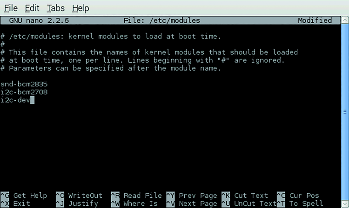Click the scrollbar thumb handle

coord(345,112)
